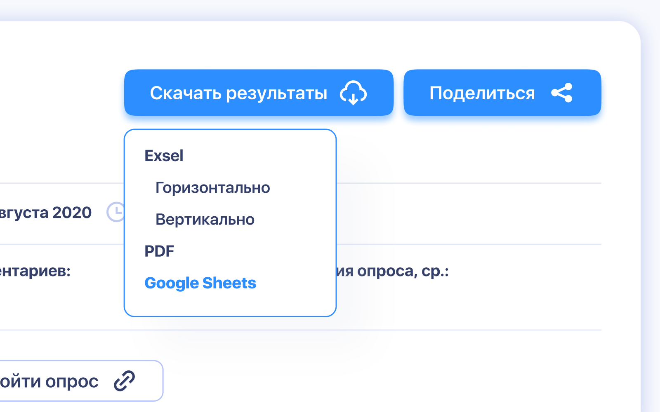Select PDF export format

pyautogui.click(x=159, y=251)
